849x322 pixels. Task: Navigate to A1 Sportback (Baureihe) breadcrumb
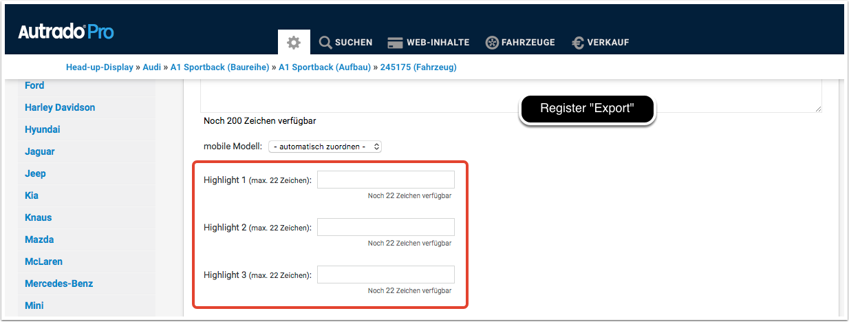tap(219, 67)
